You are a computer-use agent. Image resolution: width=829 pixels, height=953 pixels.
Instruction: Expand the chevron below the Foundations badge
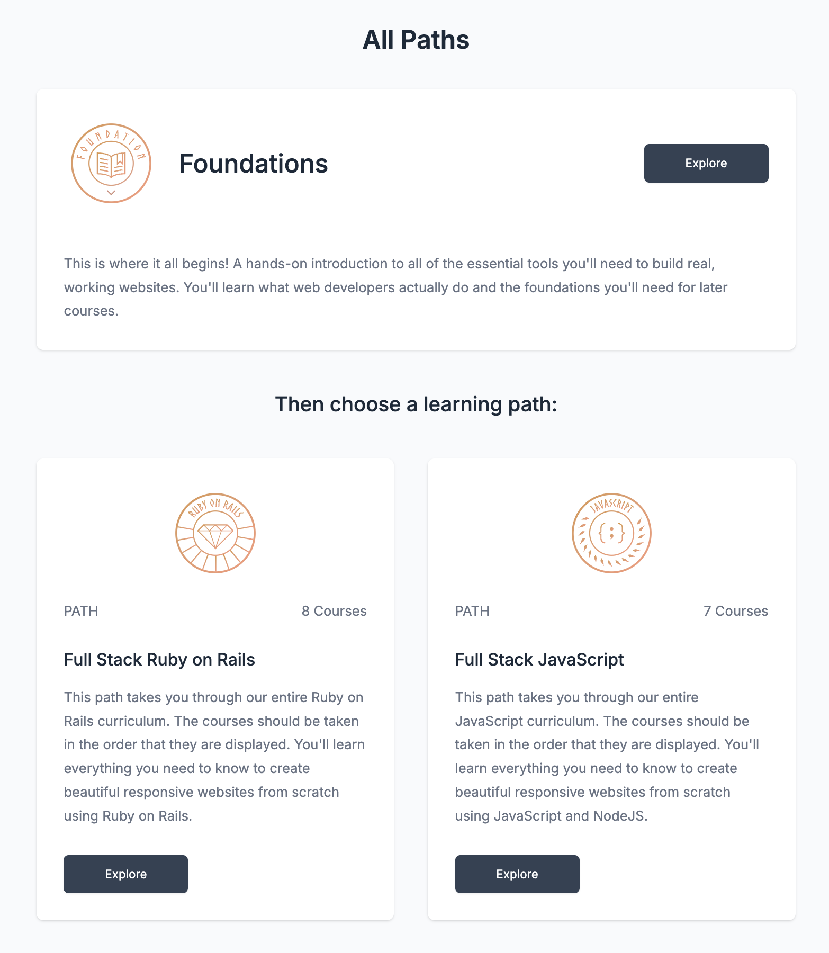(x=111, y=193)
